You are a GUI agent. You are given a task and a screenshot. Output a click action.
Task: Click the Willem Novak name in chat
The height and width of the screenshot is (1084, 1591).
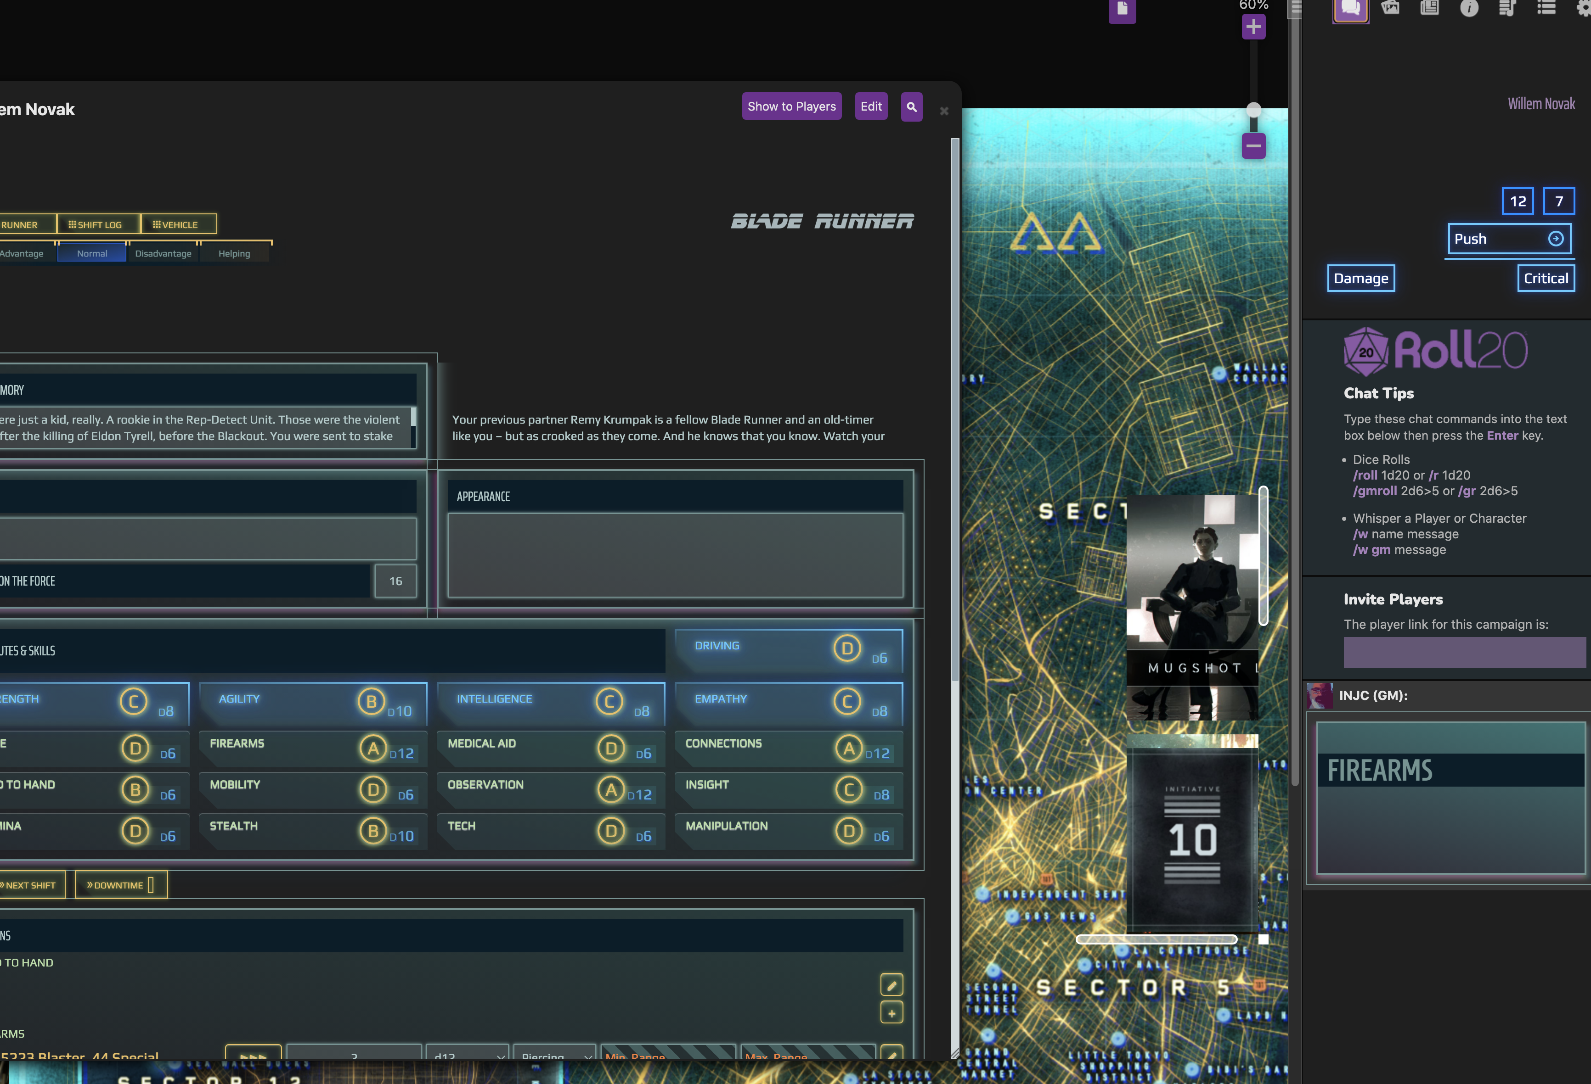(1540, 104)
